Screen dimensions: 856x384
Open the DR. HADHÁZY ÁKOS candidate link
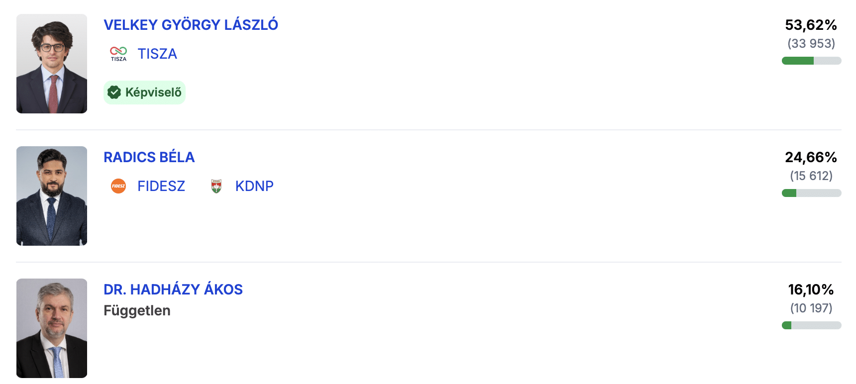click(x=173, y=289)
